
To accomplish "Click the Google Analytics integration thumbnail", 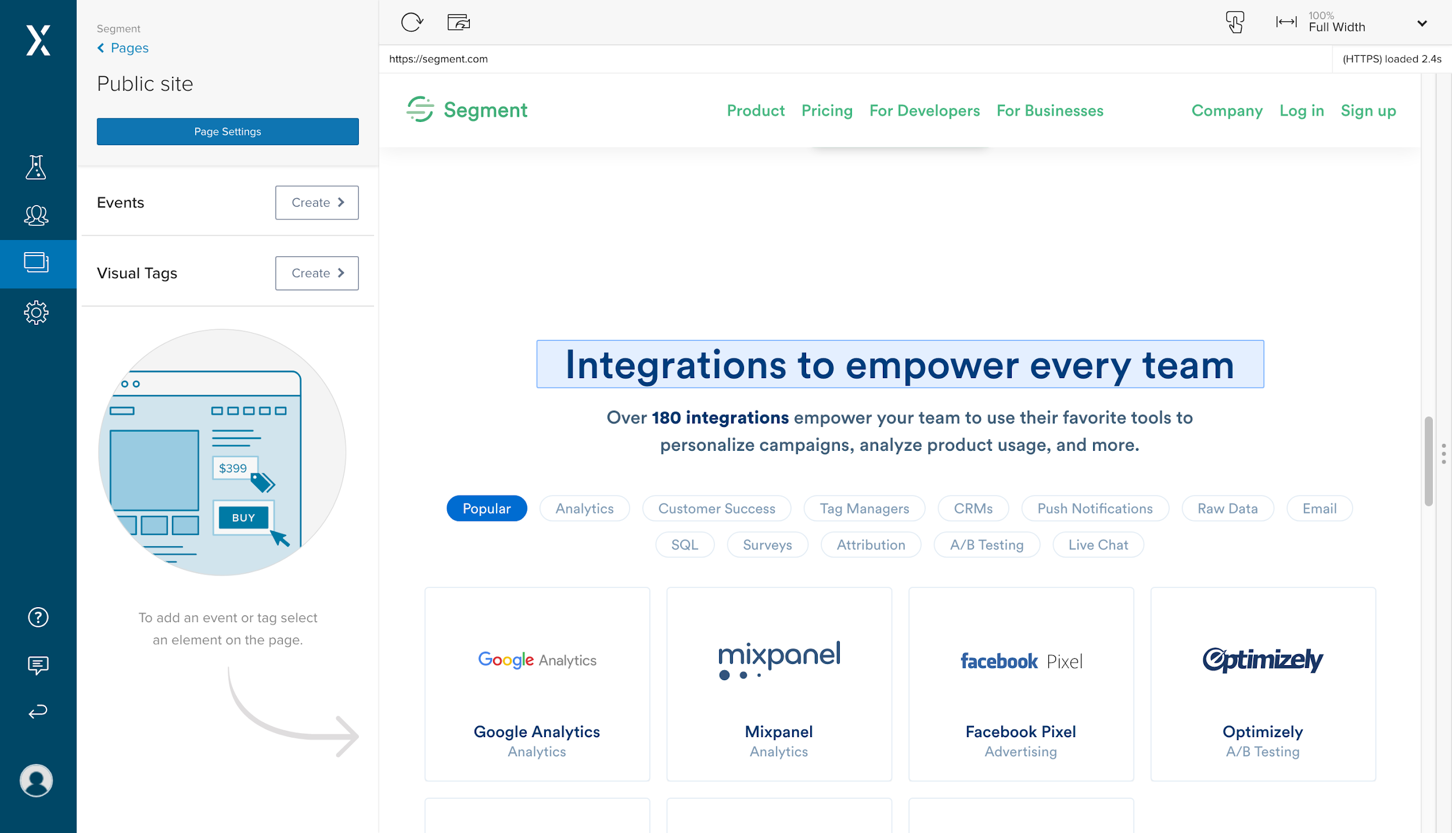I will 537,683.
